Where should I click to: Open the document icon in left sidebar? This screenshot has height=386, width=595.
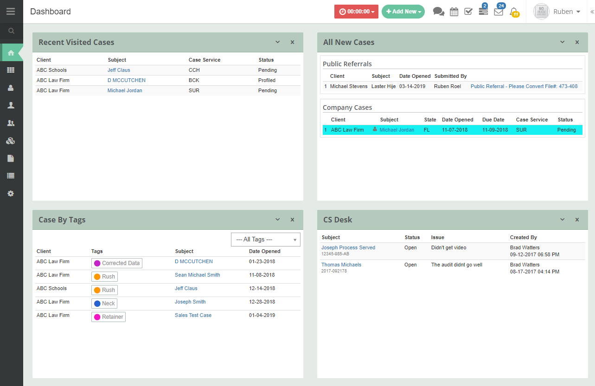(x=11, y=158)
